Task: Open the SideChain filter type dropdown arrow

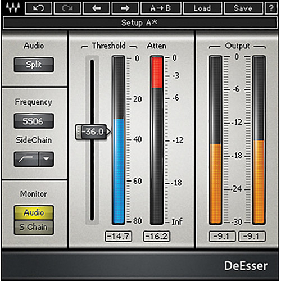Action: click(47, 159)
